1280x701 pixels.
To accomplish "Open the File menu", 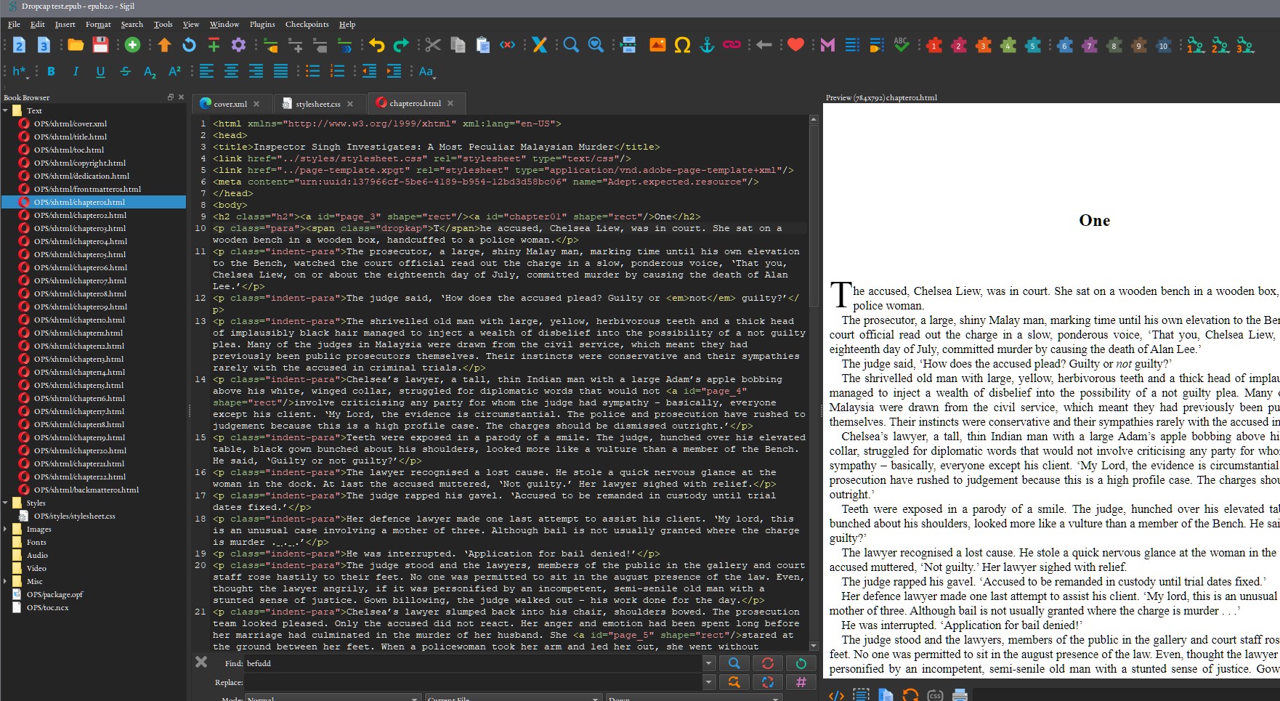I will point(14,24).
